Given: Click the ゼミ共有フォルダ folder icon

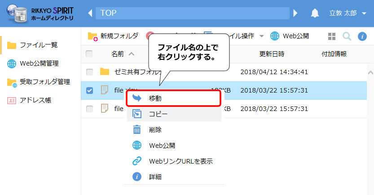Looking at the screenshot, I should click(105, 71).
